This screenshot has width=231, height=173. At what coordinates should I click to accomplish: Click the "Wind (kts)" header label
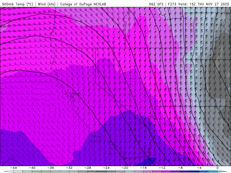click(46, 4)
